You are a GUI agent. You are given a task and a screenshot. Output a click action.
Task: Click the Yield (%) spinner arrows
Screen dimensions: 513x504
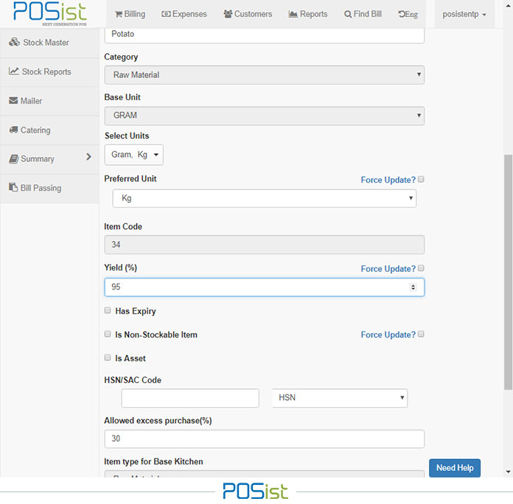tap(413, 287)
